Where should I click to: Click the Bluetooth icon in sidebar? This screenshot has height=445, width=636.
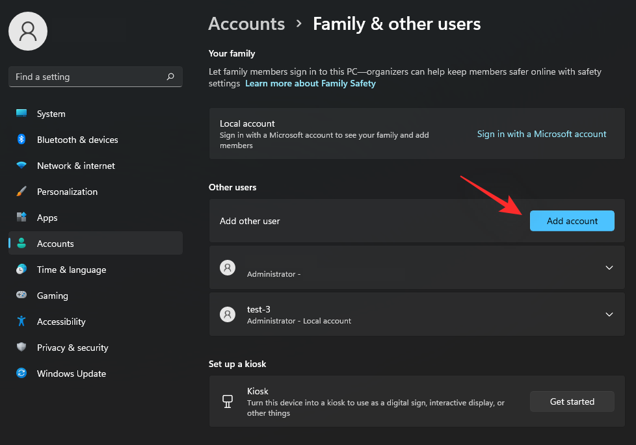click(x=21, y=140)
